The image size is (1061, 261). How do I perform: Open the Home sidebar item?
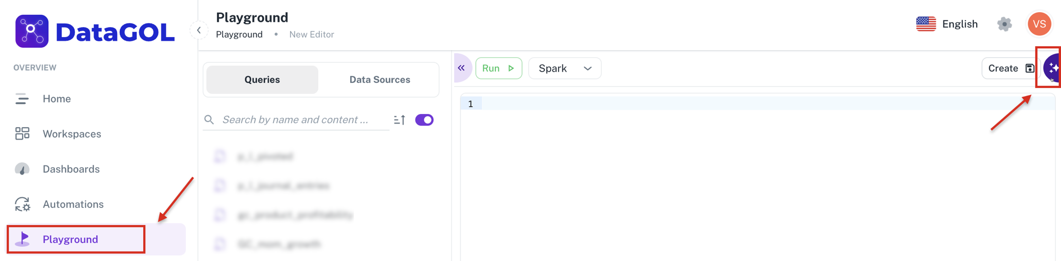point(57,99)
